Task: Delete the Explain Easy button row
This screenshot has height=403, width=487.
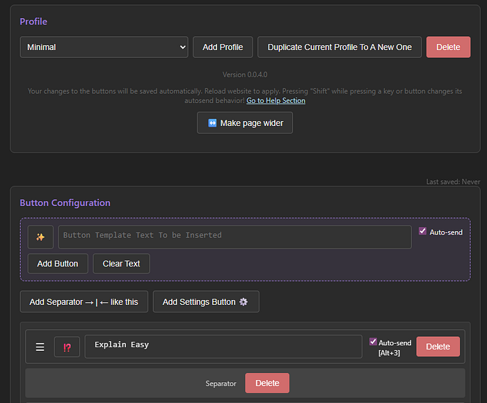Action: (x=438, y=347)
